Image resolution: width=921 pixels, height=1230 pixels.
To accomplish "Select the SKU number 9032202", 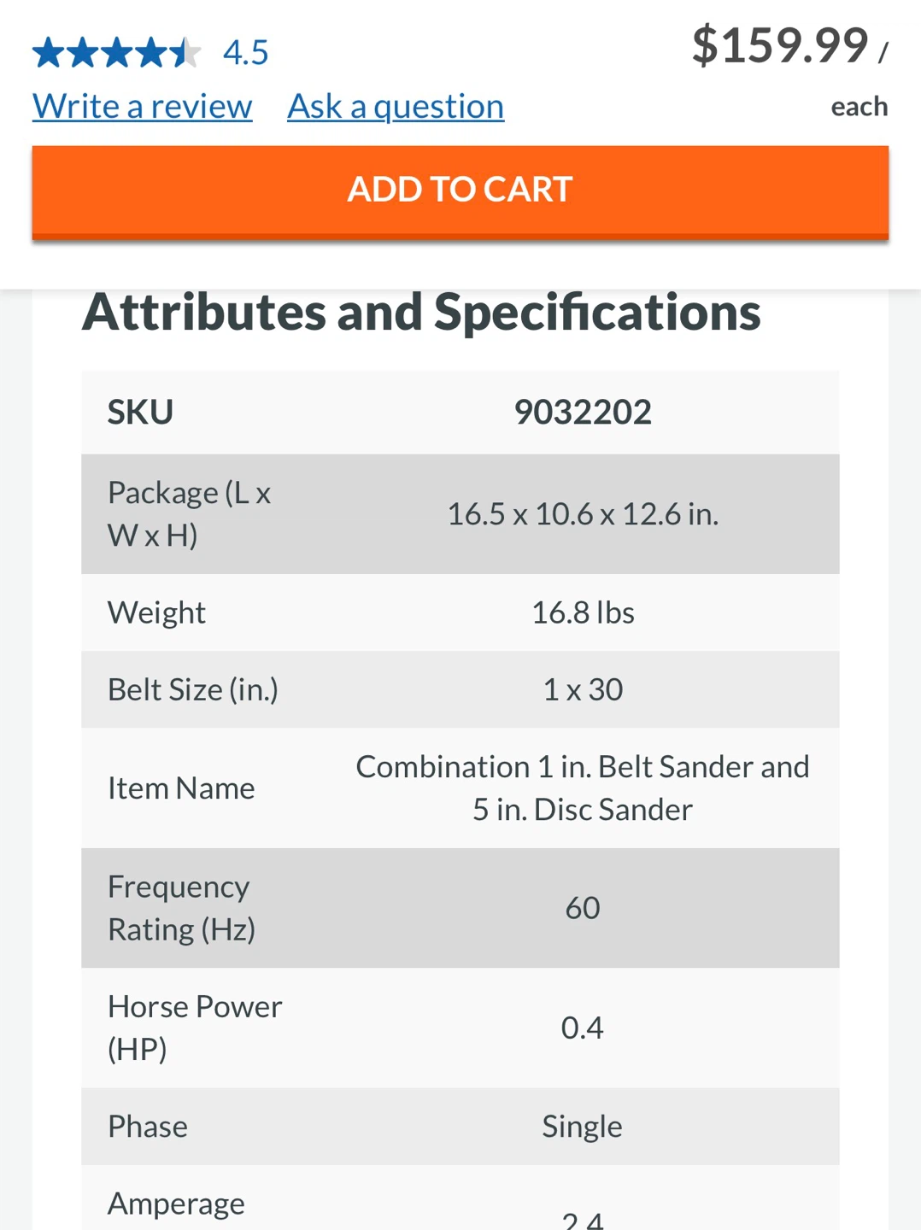I will coord(583,413).
